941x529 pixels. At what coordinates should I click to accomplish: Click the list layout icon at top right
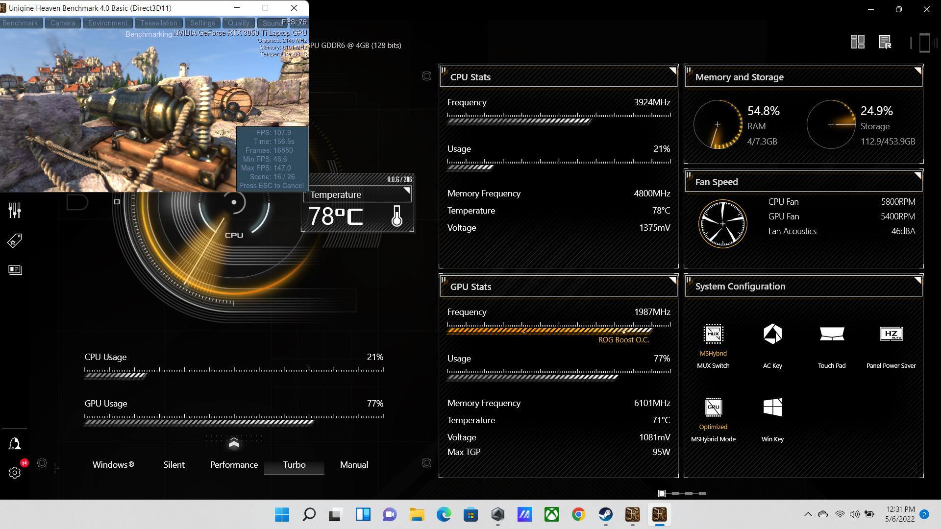[885, 42]
